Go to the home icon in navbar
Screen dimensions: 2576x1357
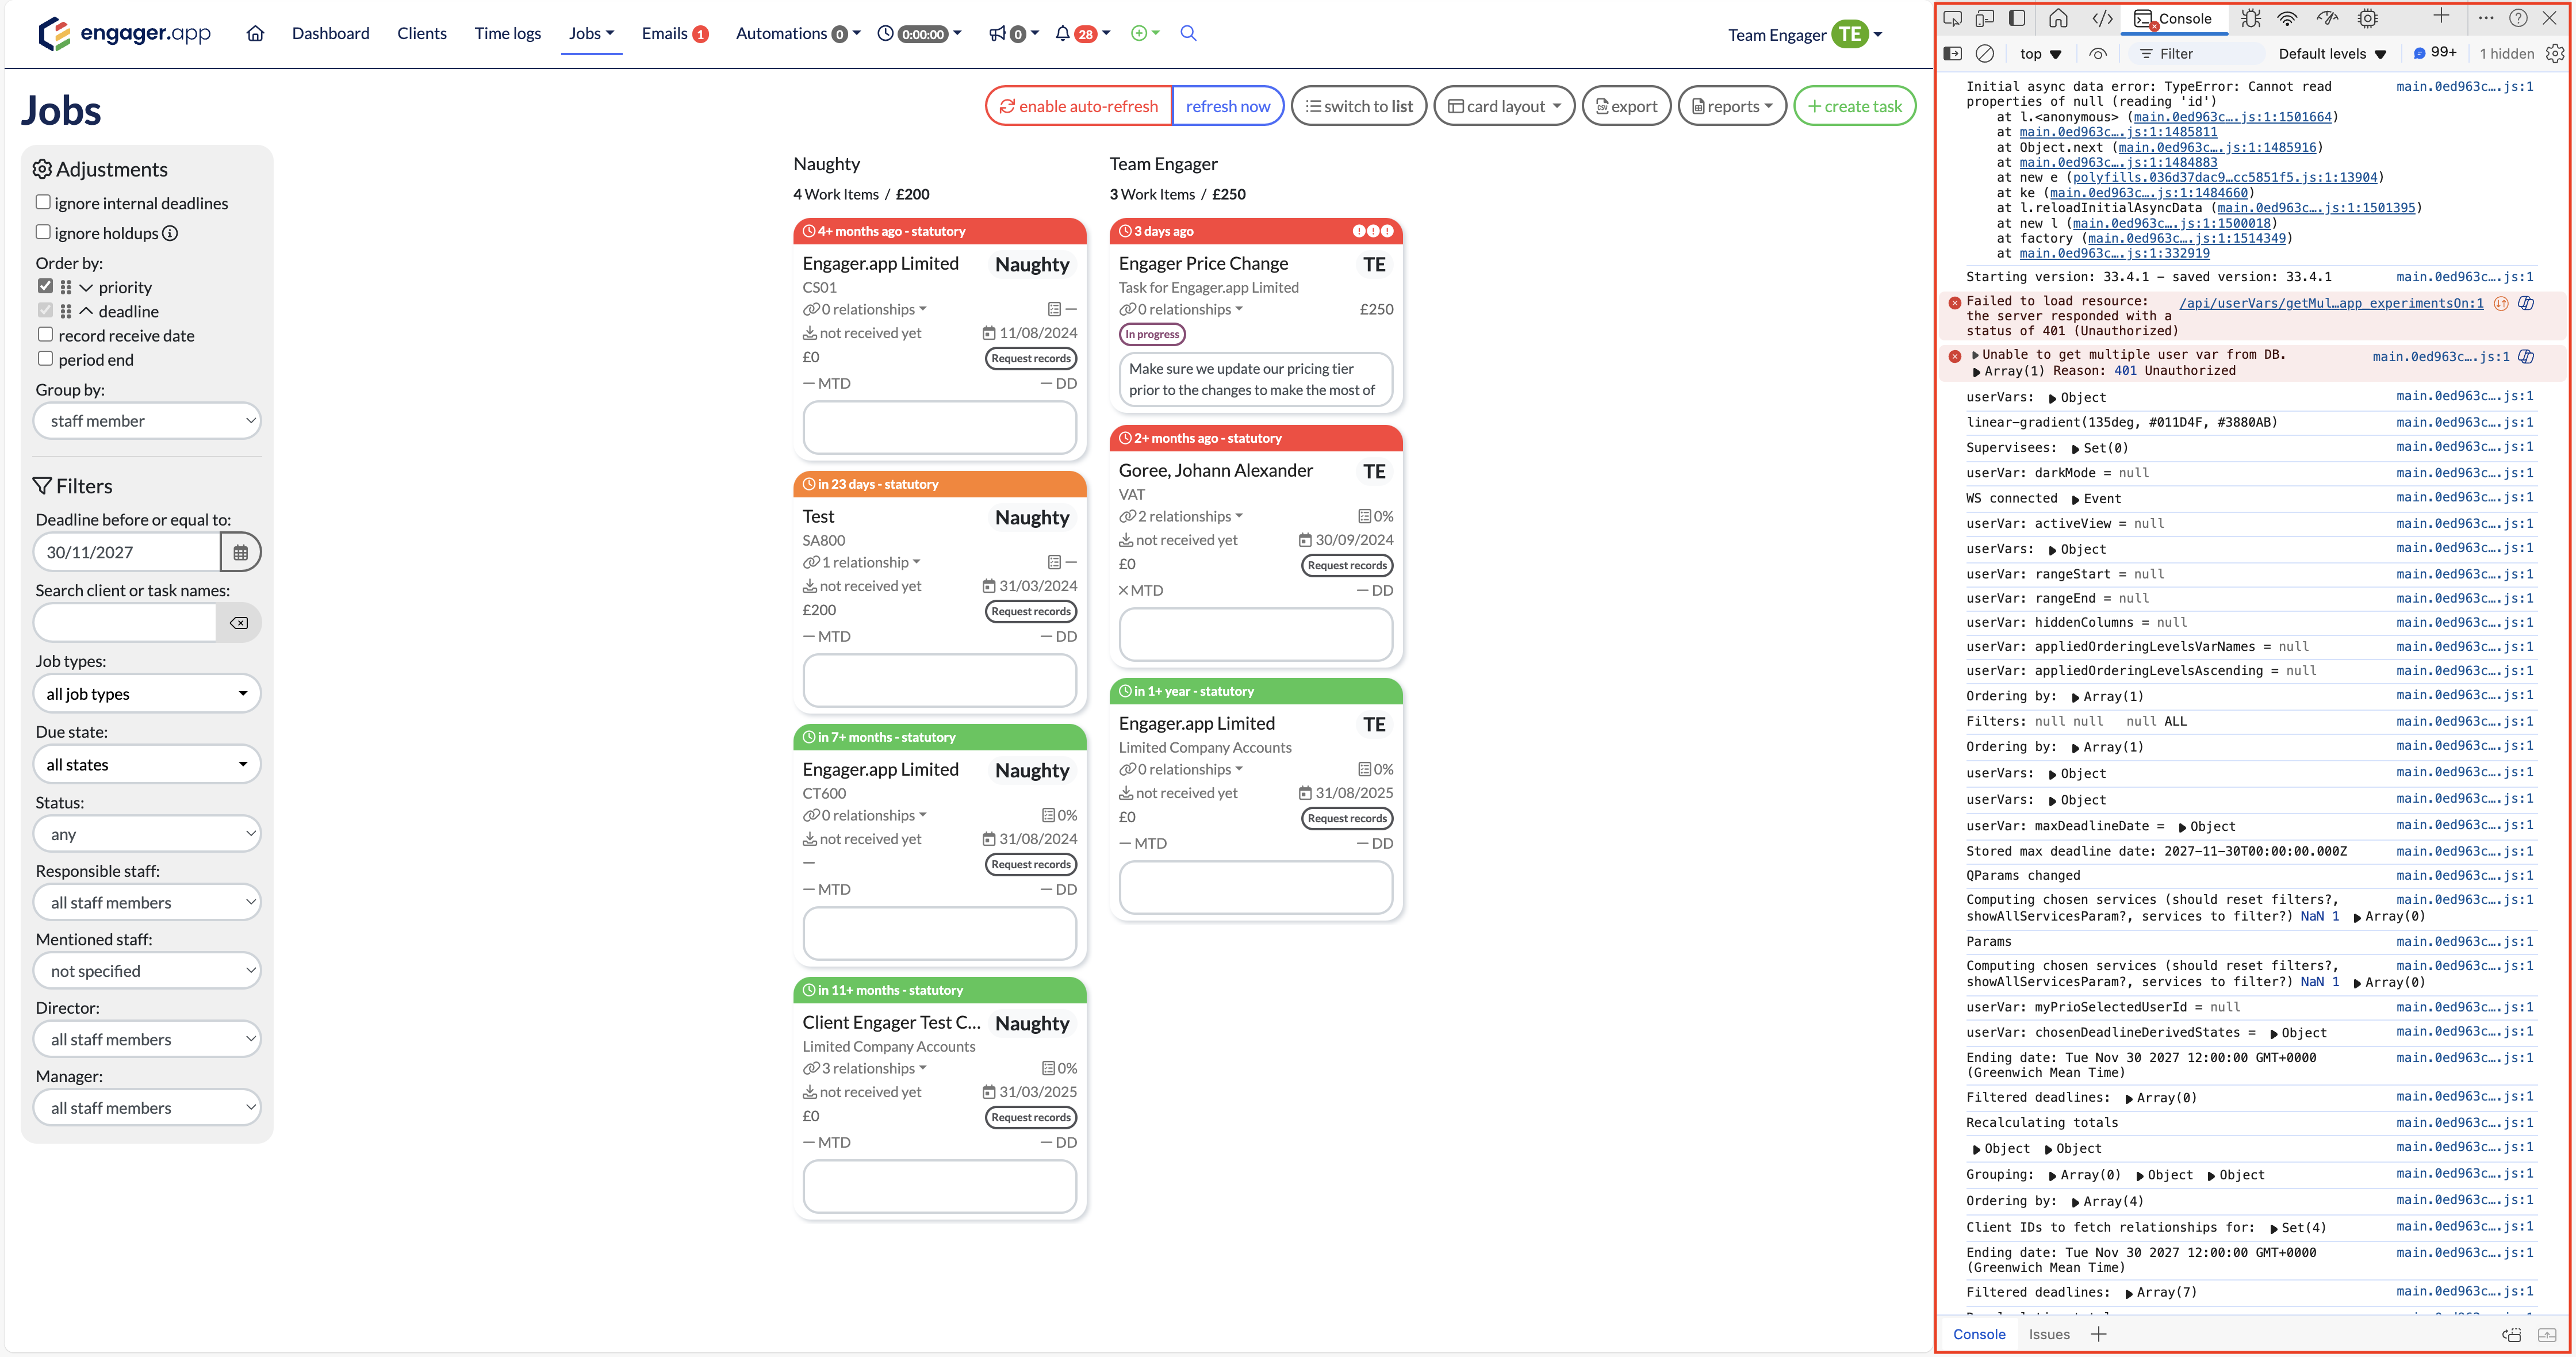coord(255,33)
